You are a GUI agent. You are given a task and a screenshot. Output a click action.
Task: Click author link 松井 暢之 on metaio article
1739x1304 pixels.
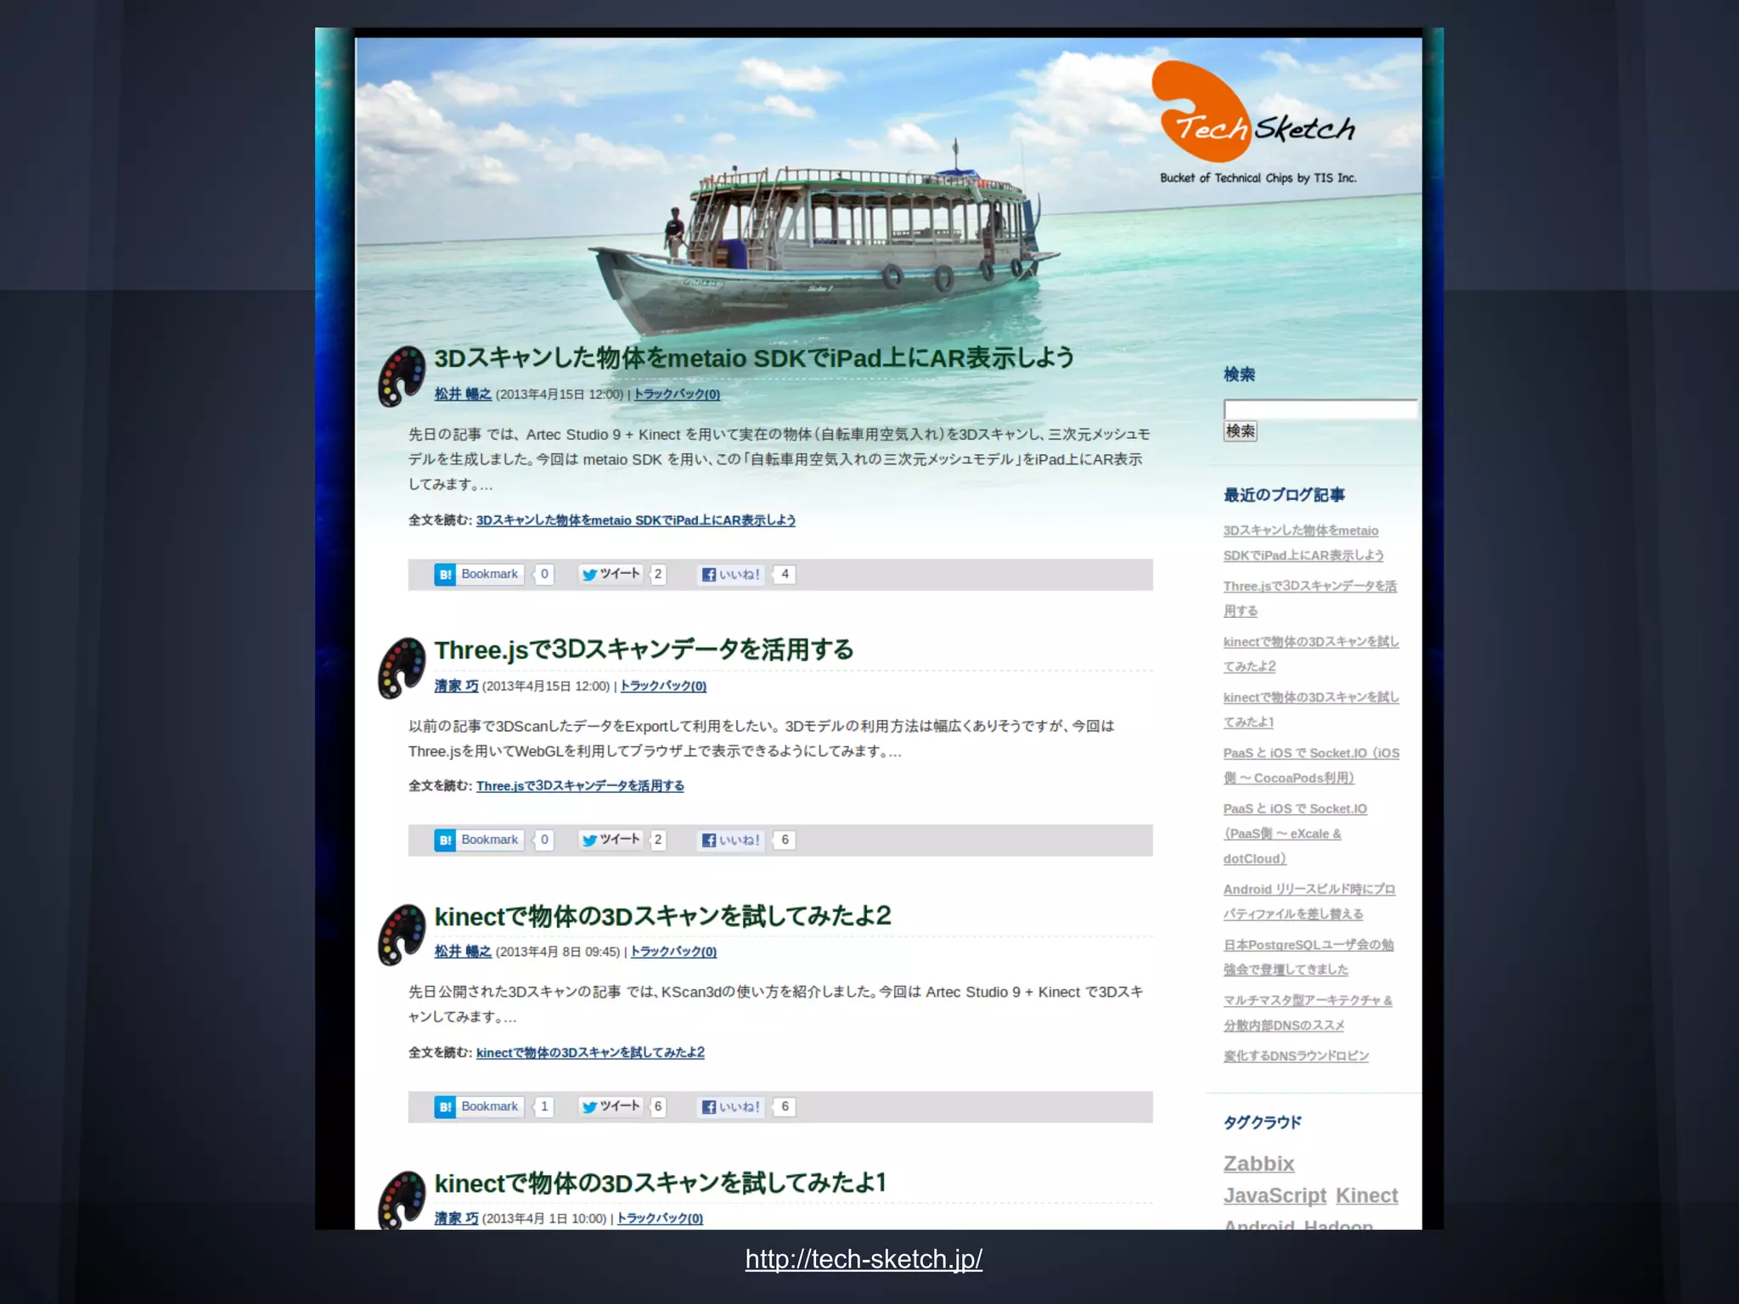(463, 395)
